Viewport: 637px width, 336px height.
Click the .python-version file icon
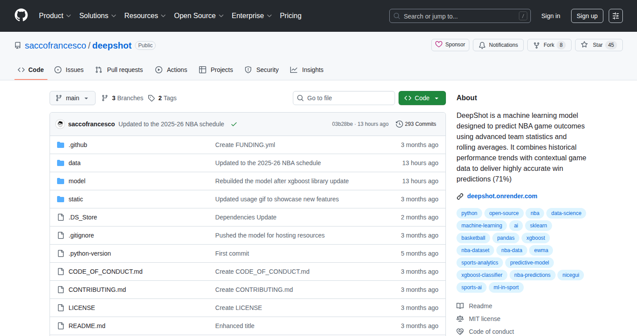[x=61, y=253]
